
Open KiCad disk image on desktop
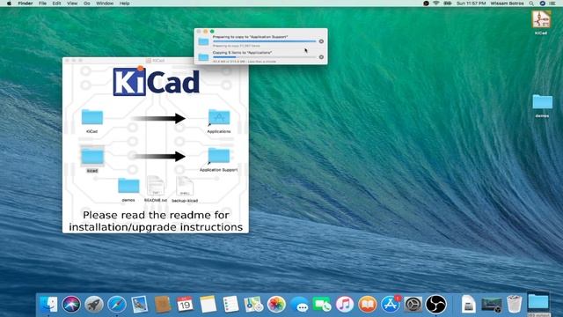tap(541, 19)
